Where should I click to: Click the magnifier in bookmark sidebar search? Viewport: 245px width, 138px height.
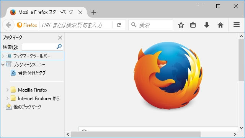pos(59,47)
